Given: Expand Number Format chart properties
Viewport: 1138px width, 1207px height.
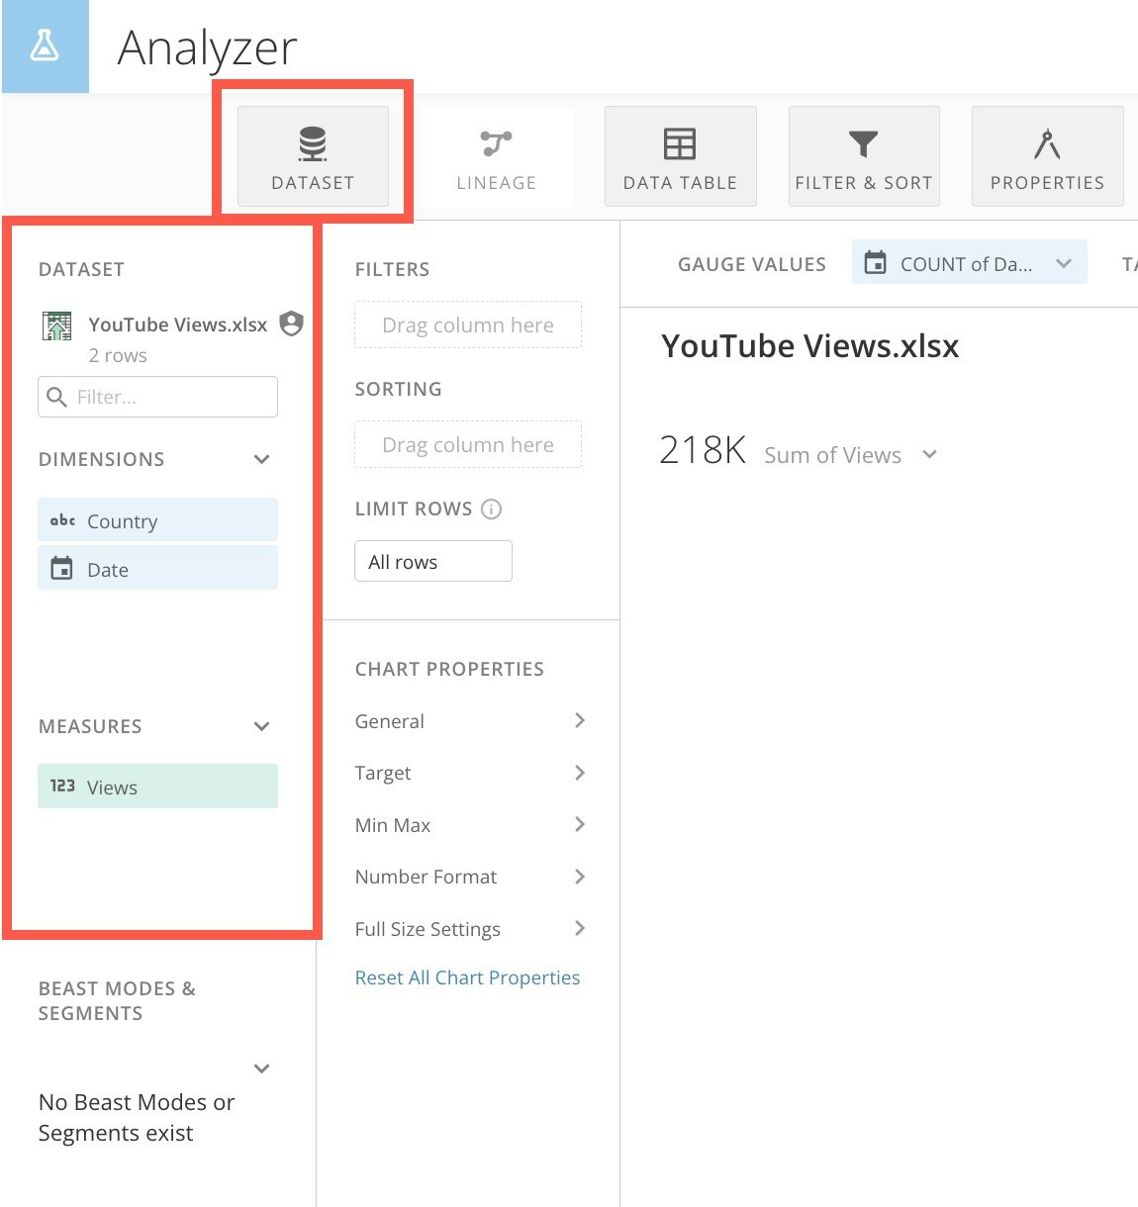Looking at the screenshot, I should tap(470, 877).
